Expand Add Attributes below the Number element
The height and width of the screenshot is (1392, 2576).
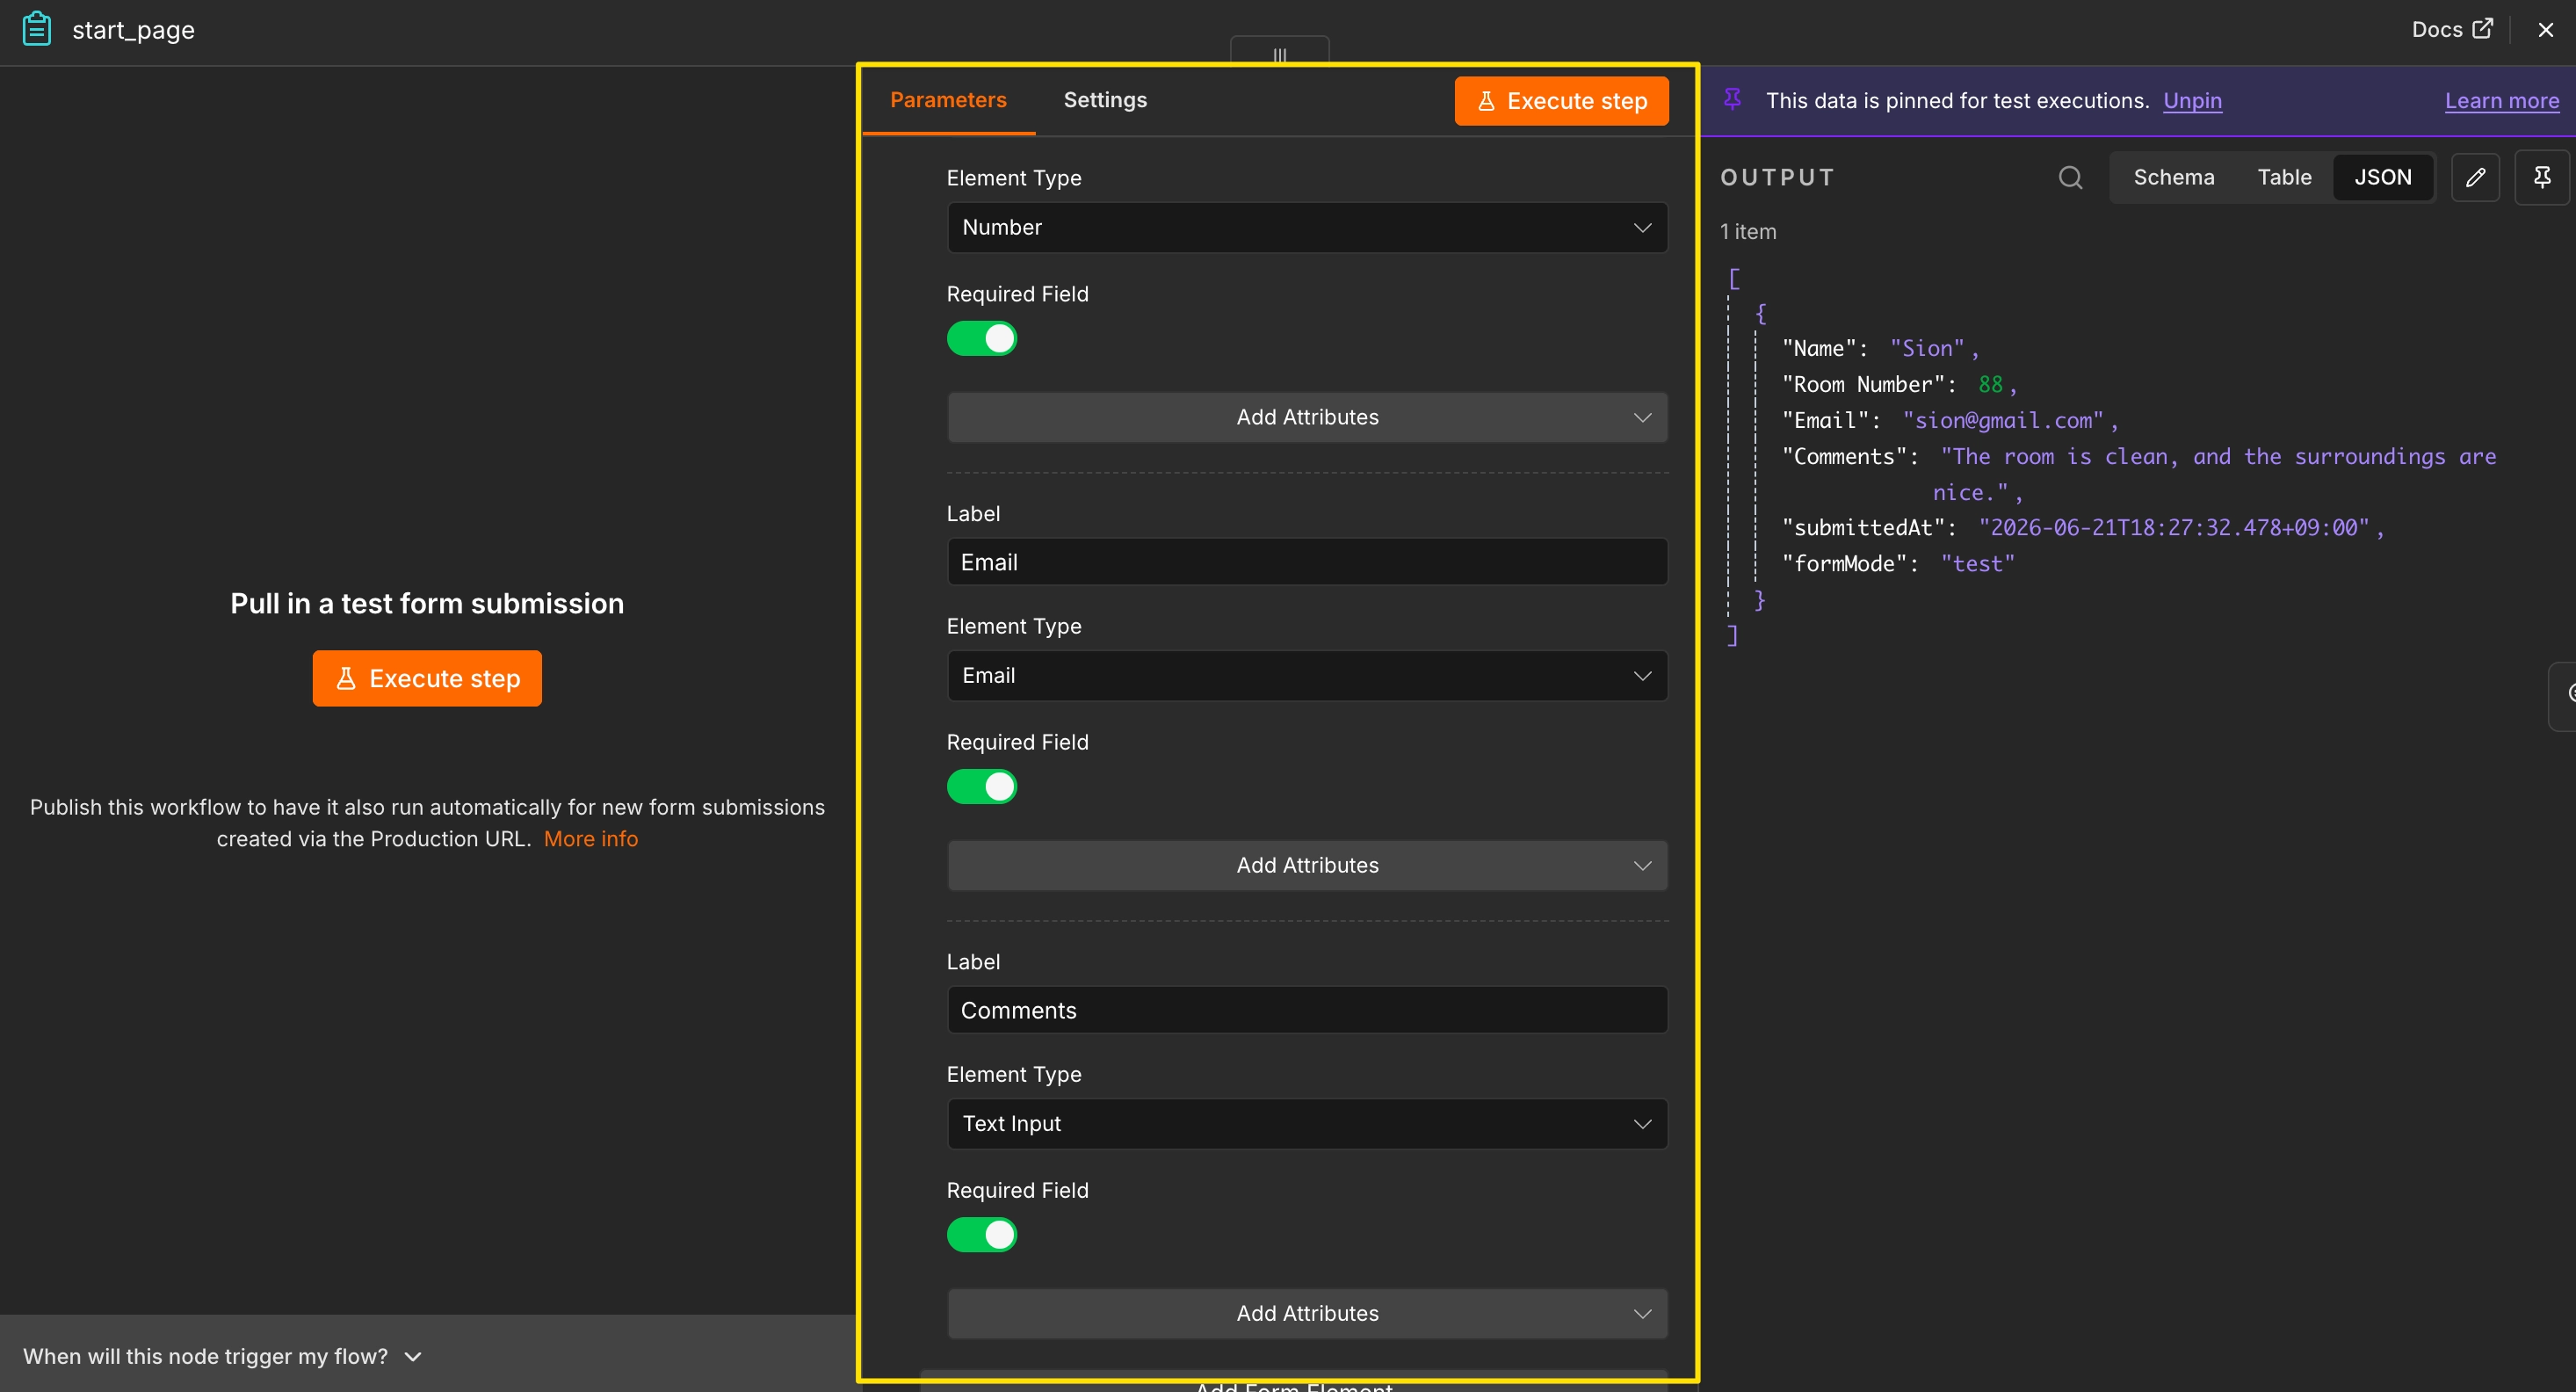point(1307,417)
